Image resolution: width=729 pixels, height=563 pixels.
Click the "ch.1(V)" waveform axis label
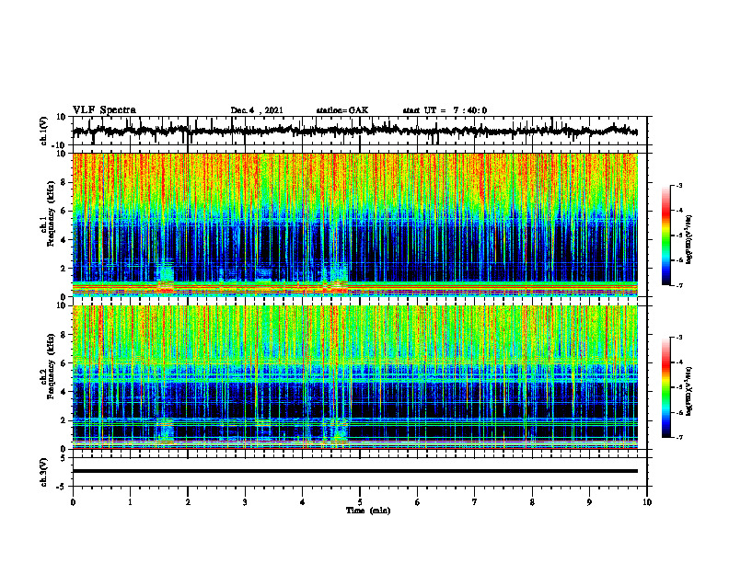pos(44,131)
